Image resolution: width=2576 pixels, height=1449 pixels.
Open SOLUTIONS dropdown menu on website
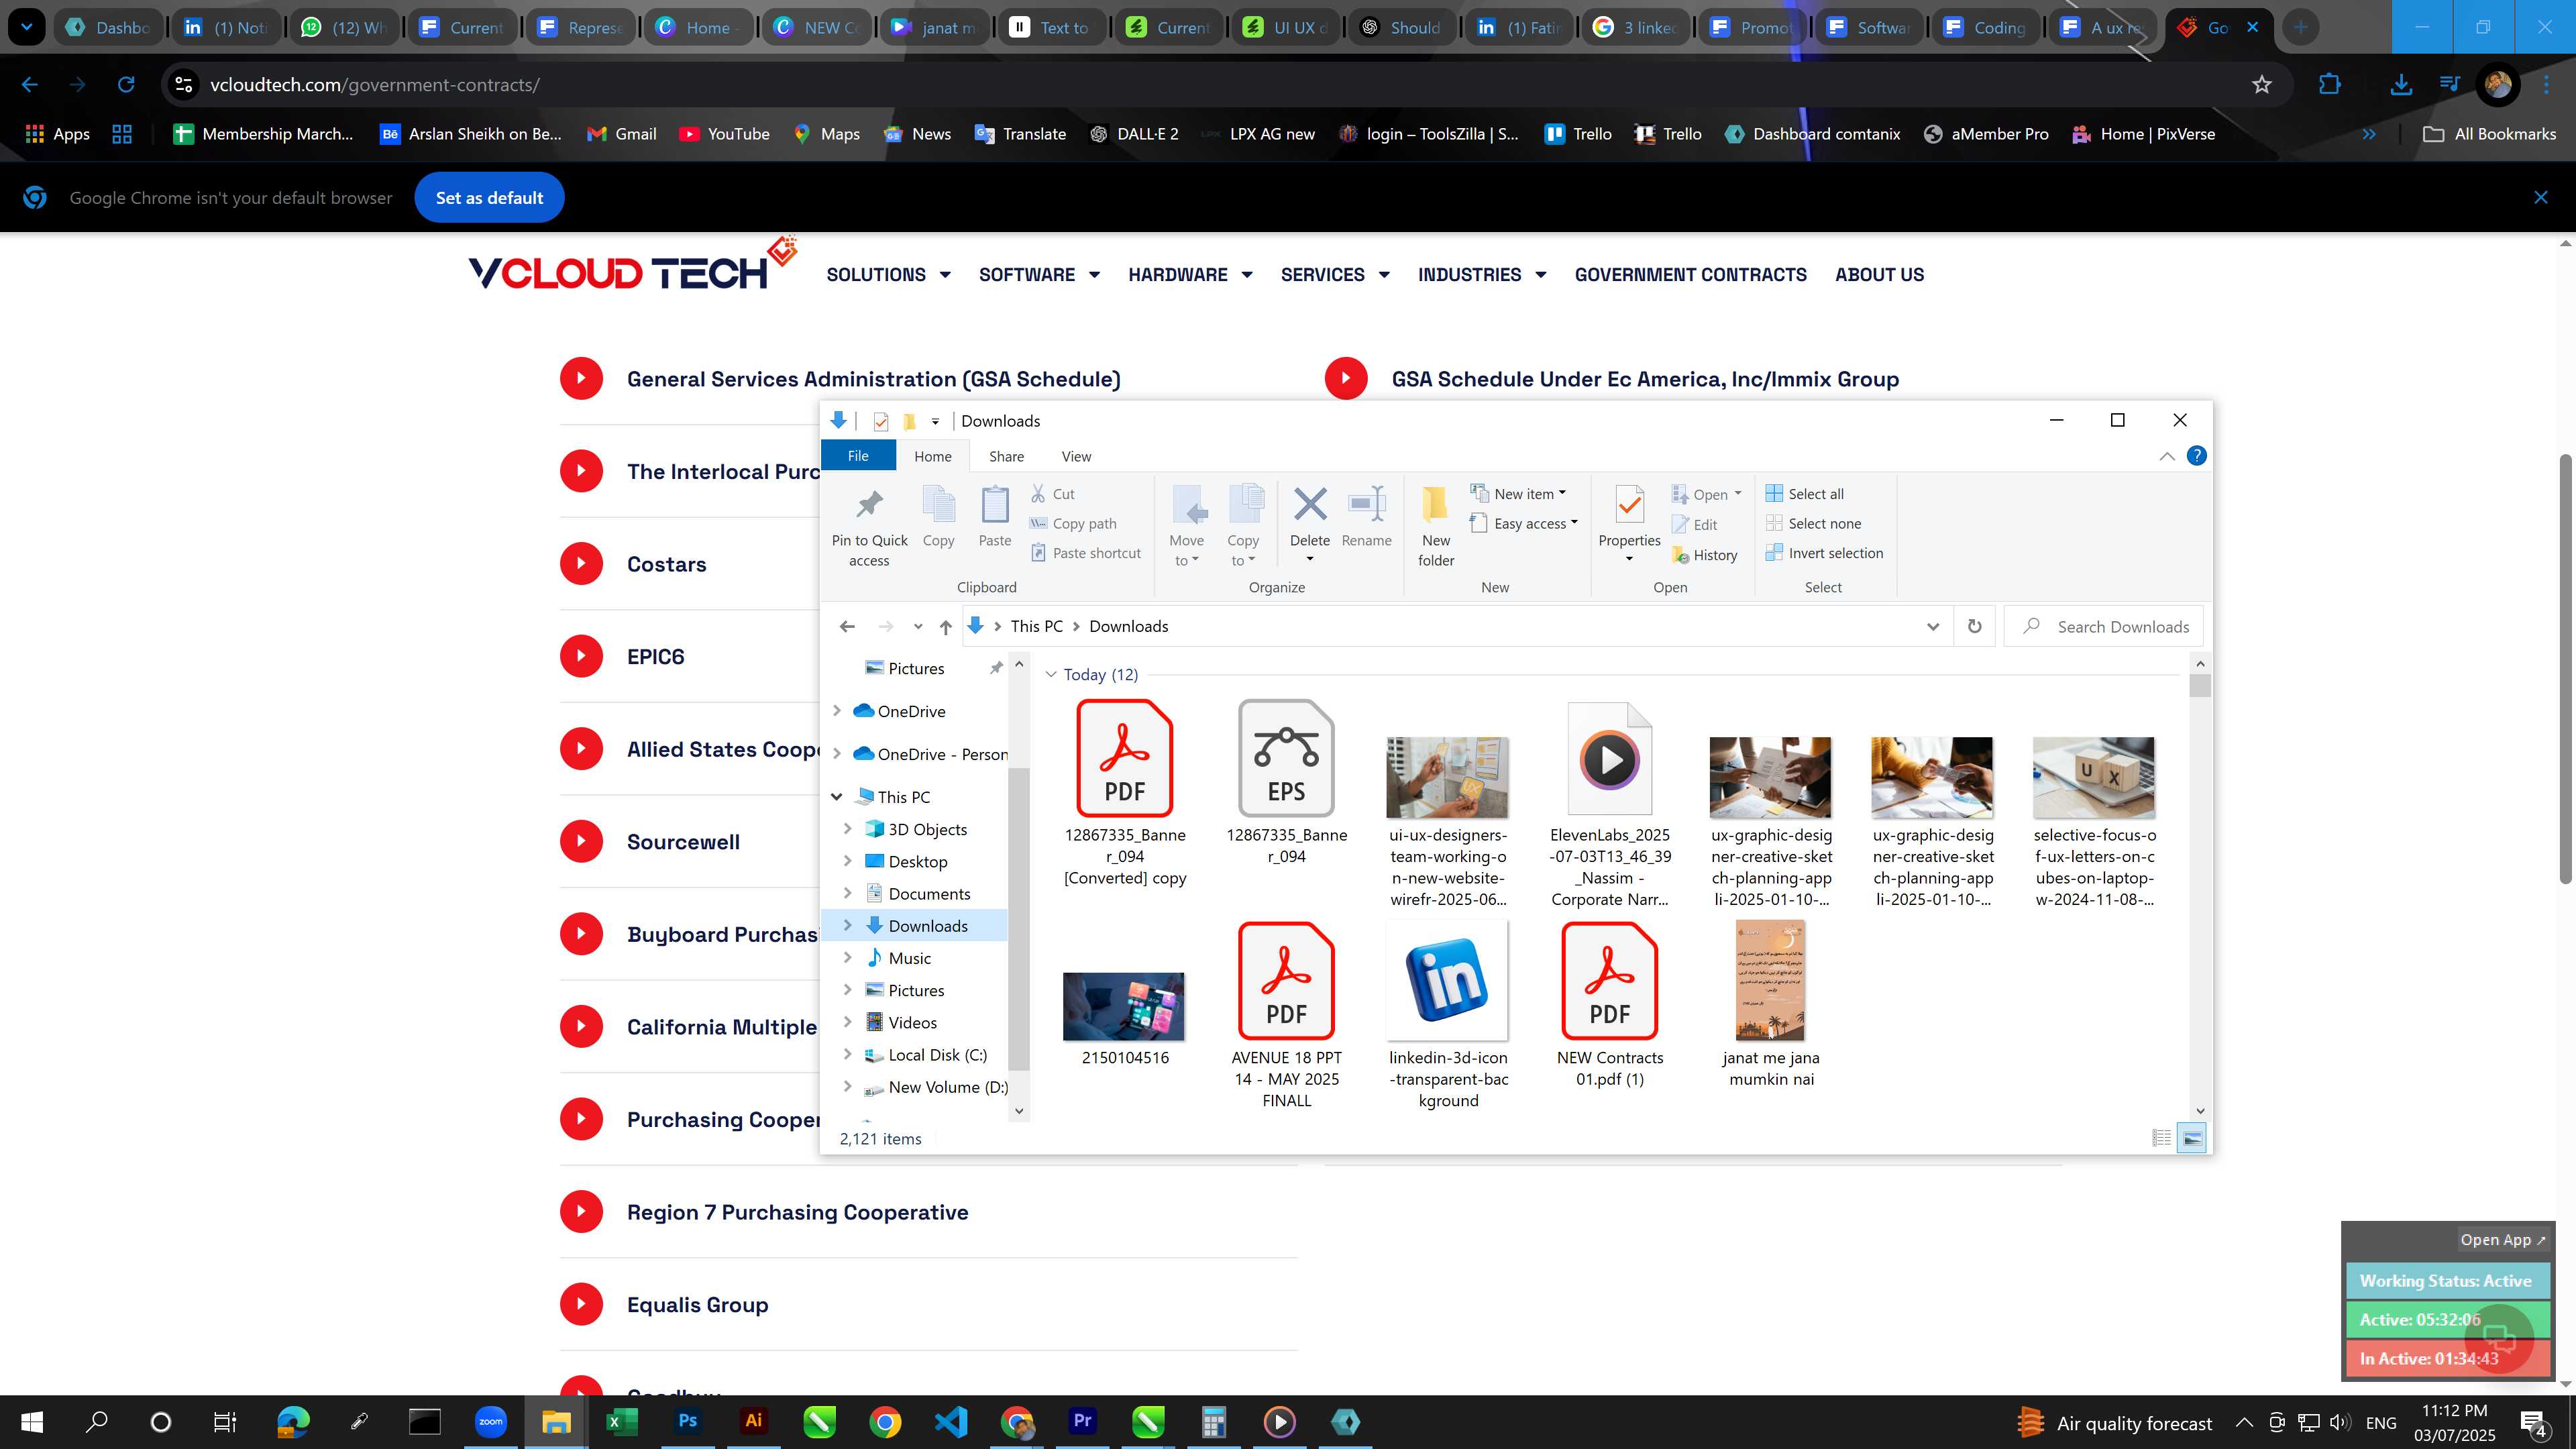(888, 275)
